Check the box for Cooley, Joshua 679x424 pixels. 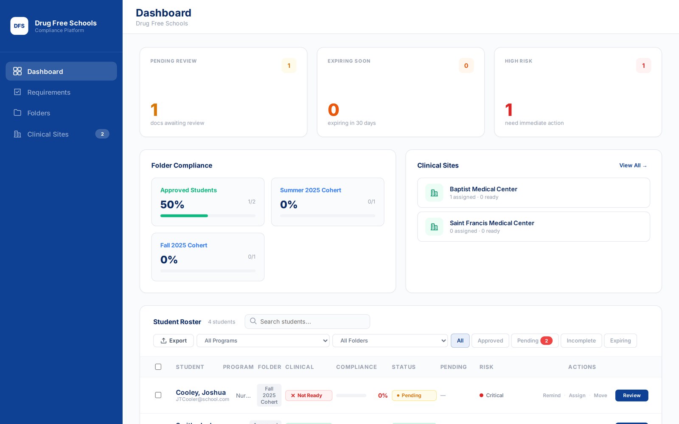(x=158, y=395)
